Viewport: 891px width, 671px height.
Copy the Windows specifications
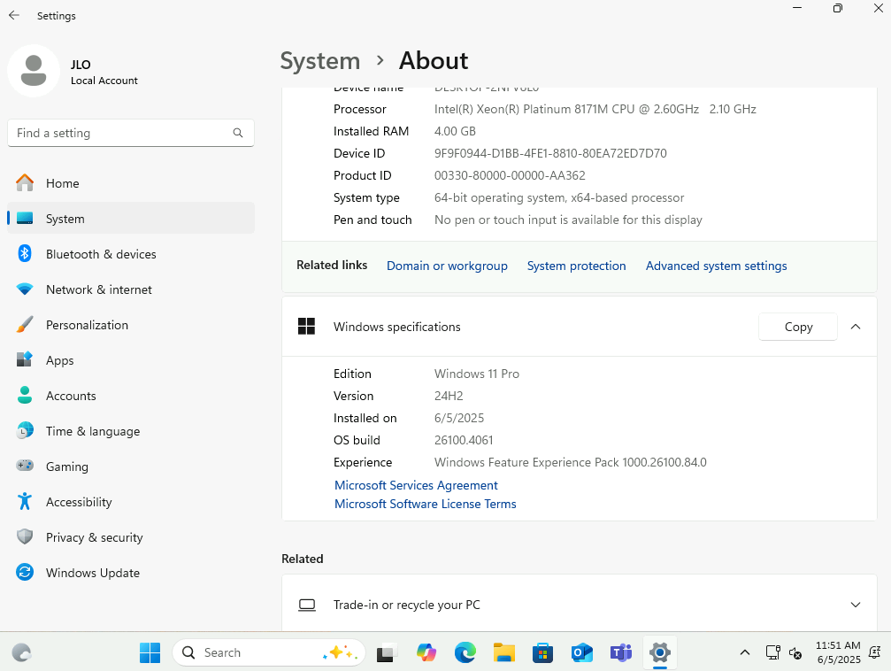[x=798, y=327]
